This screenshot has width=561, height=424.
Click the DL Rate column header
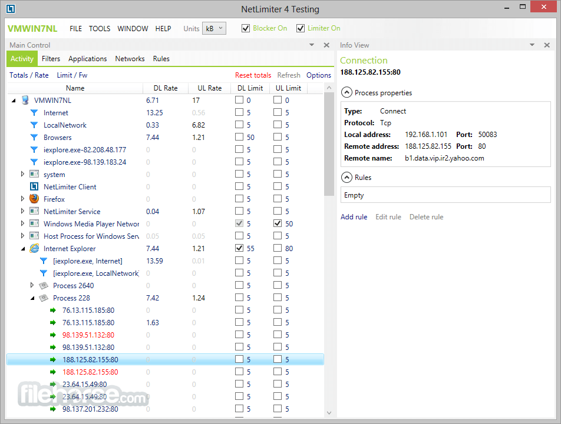(166, 88)
